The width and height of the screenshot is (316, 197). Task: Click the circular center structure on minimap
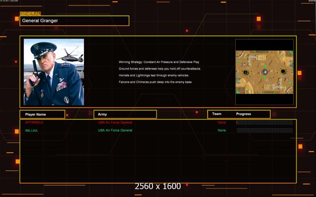265,72
